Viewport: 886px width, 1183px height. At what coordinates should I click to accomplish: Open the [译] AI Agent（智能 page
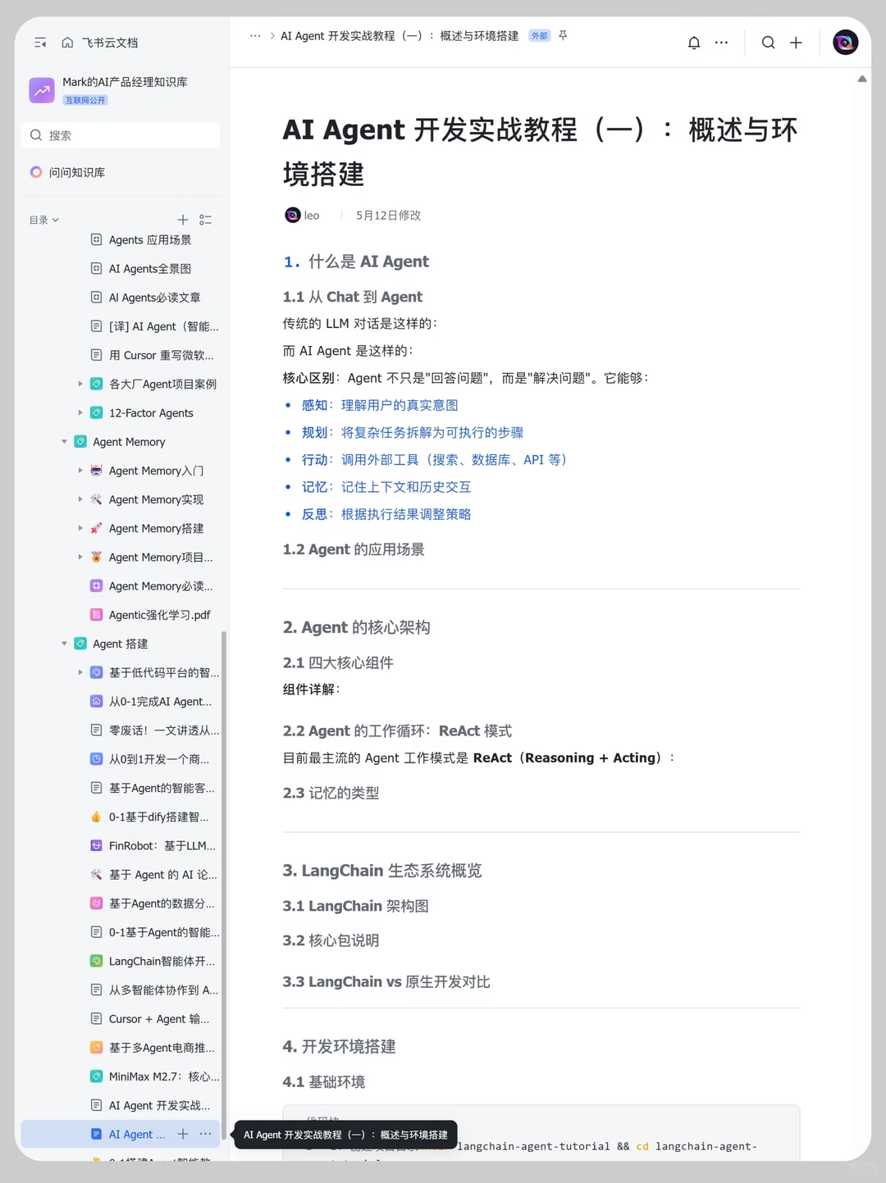[x=164, y=326]
